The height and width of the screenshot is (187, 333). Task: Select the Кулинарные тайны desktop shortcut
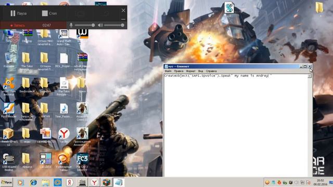(63, 162)
